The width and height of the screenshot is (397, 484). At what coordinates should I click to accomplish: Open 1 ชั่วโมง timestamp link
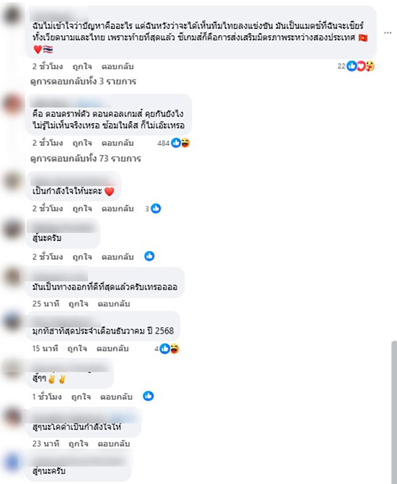(47, 397)
